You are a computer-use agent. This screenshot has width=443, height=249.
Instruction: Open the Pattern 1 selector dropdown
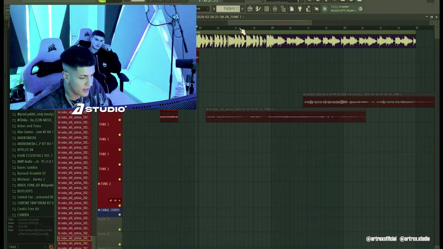(x=228, y=9)
